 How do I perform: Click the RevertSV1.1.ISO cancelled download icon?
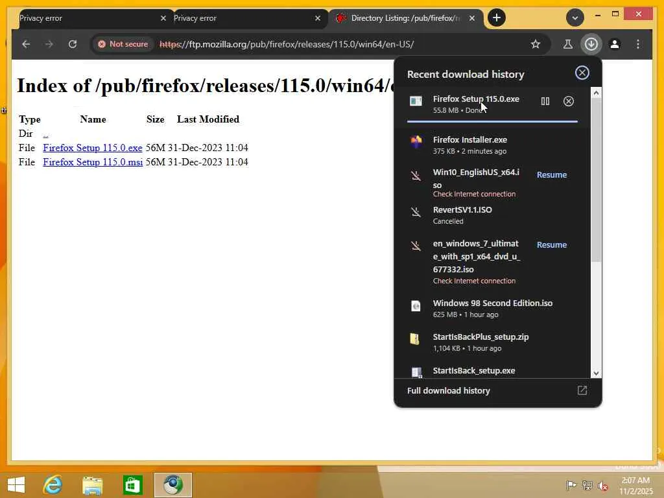(x=416, y=212)
